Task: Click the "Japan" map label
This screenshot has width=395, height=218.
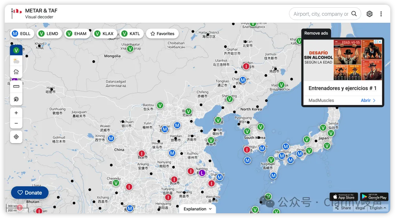Action: coord(323,138)
